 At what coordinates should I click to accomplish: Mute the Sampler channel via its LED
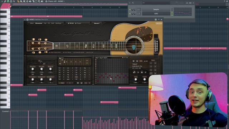click(x=130, y=10)
